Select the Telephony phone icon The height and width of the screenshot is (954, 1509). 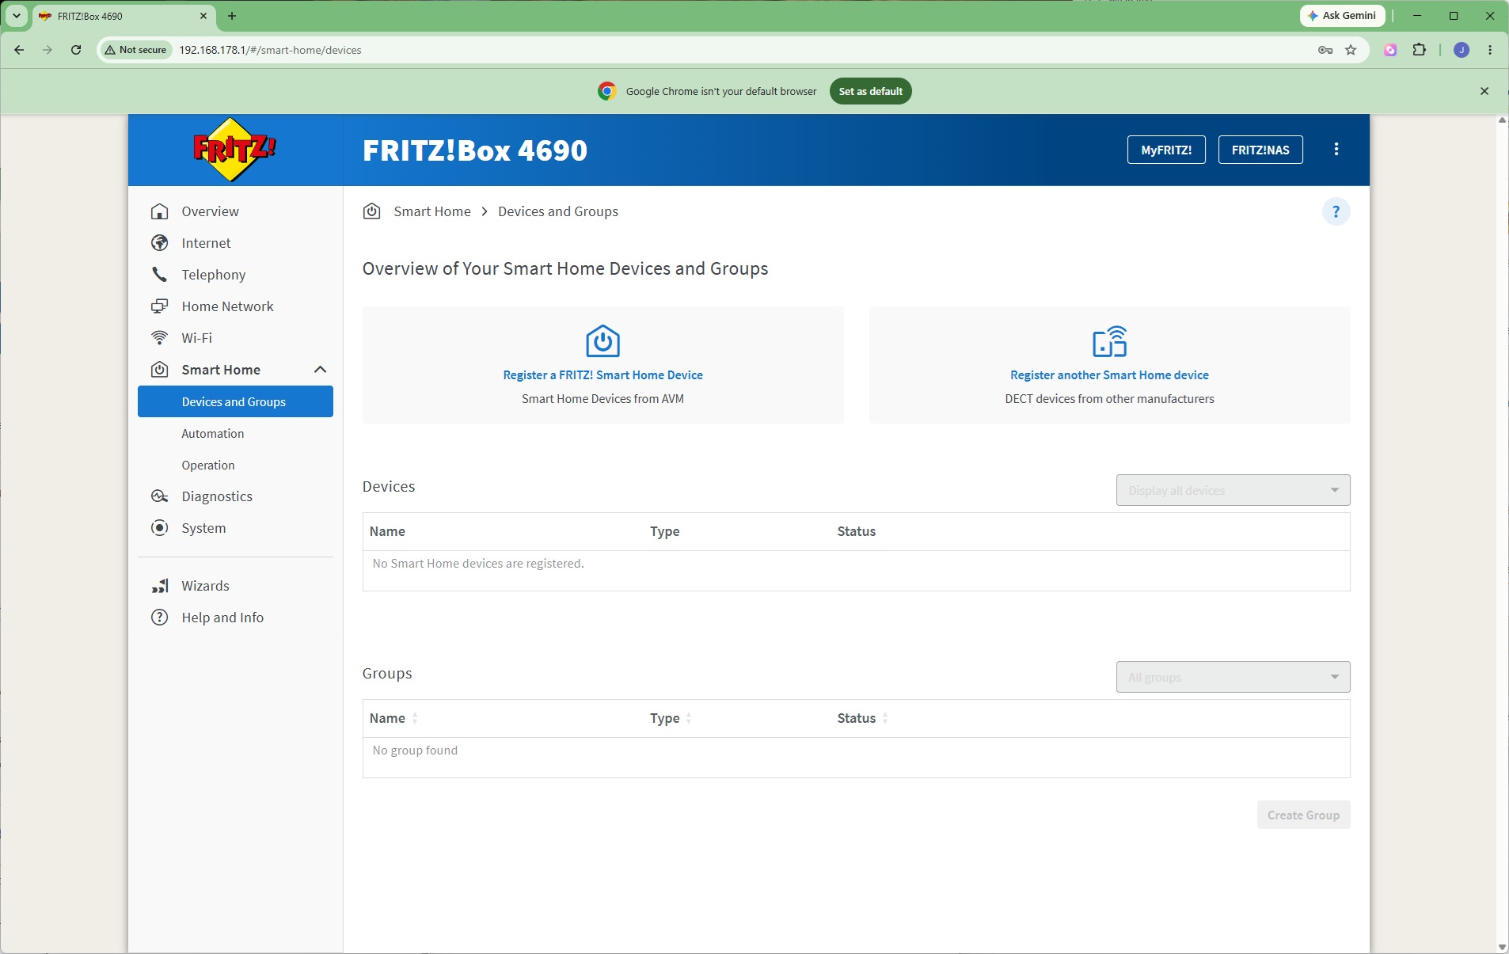(x=160, y=275)
